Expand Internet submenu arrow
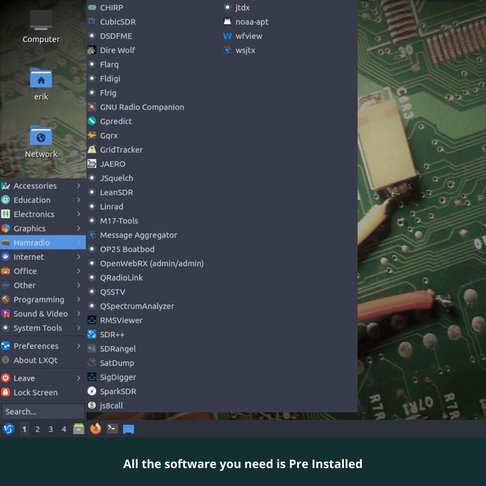486x486 pixels. (x=79, y=256)
